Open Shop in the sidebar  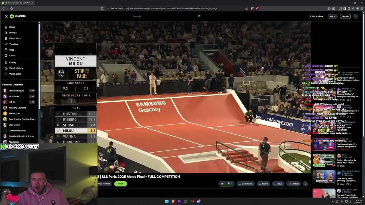coord(12,50)
